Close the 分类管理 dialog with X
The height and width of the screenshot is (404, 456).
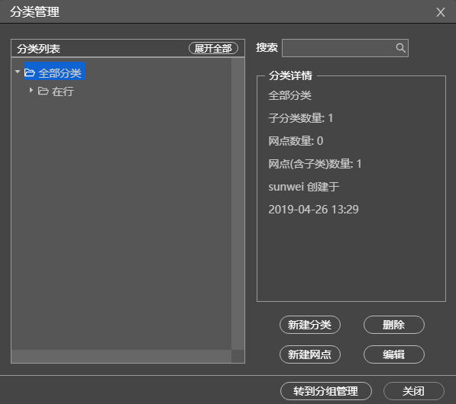tap(441, 12)
